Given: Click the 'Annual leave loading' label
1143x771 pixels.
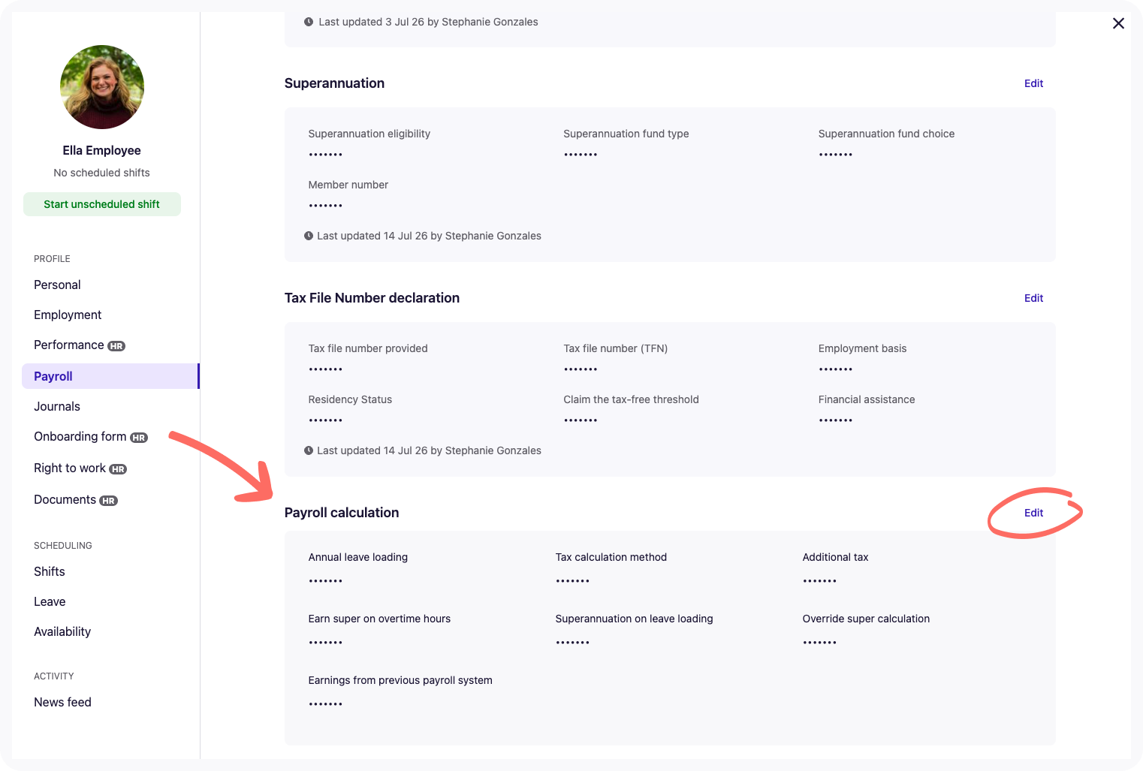Looking at the screenshot, I should point(358,557).
